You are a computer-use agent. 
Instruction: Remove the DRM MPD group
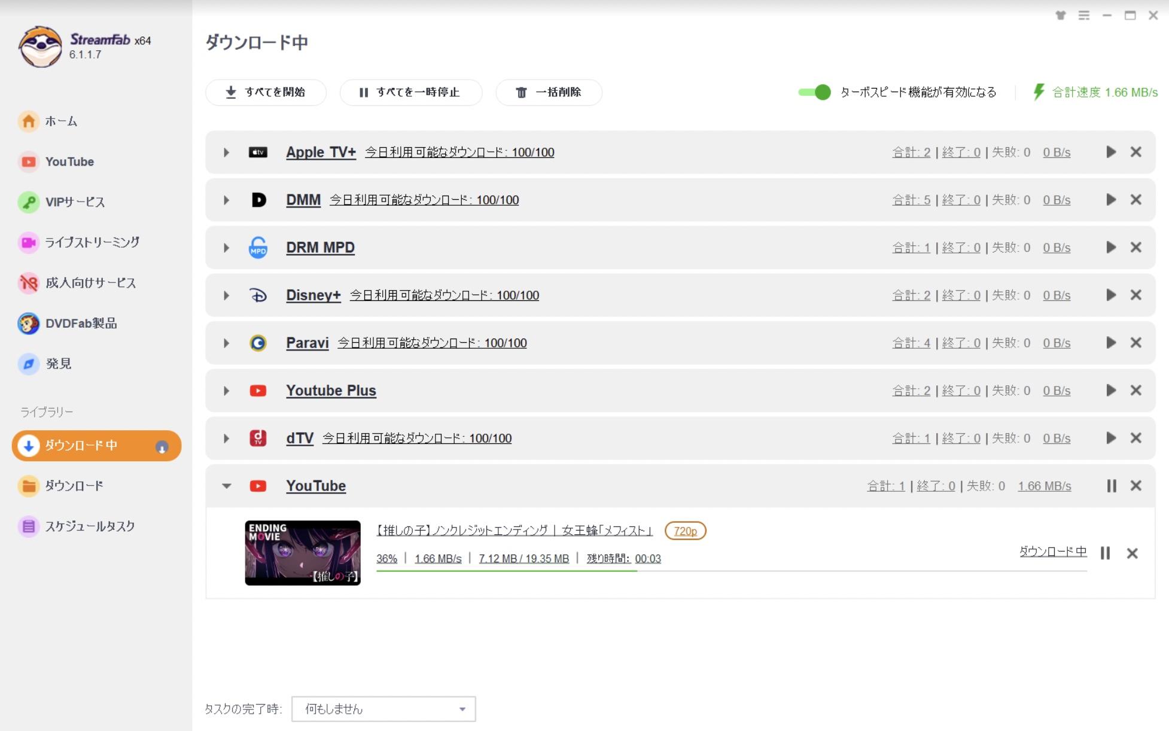click(x=1135, y=247)
